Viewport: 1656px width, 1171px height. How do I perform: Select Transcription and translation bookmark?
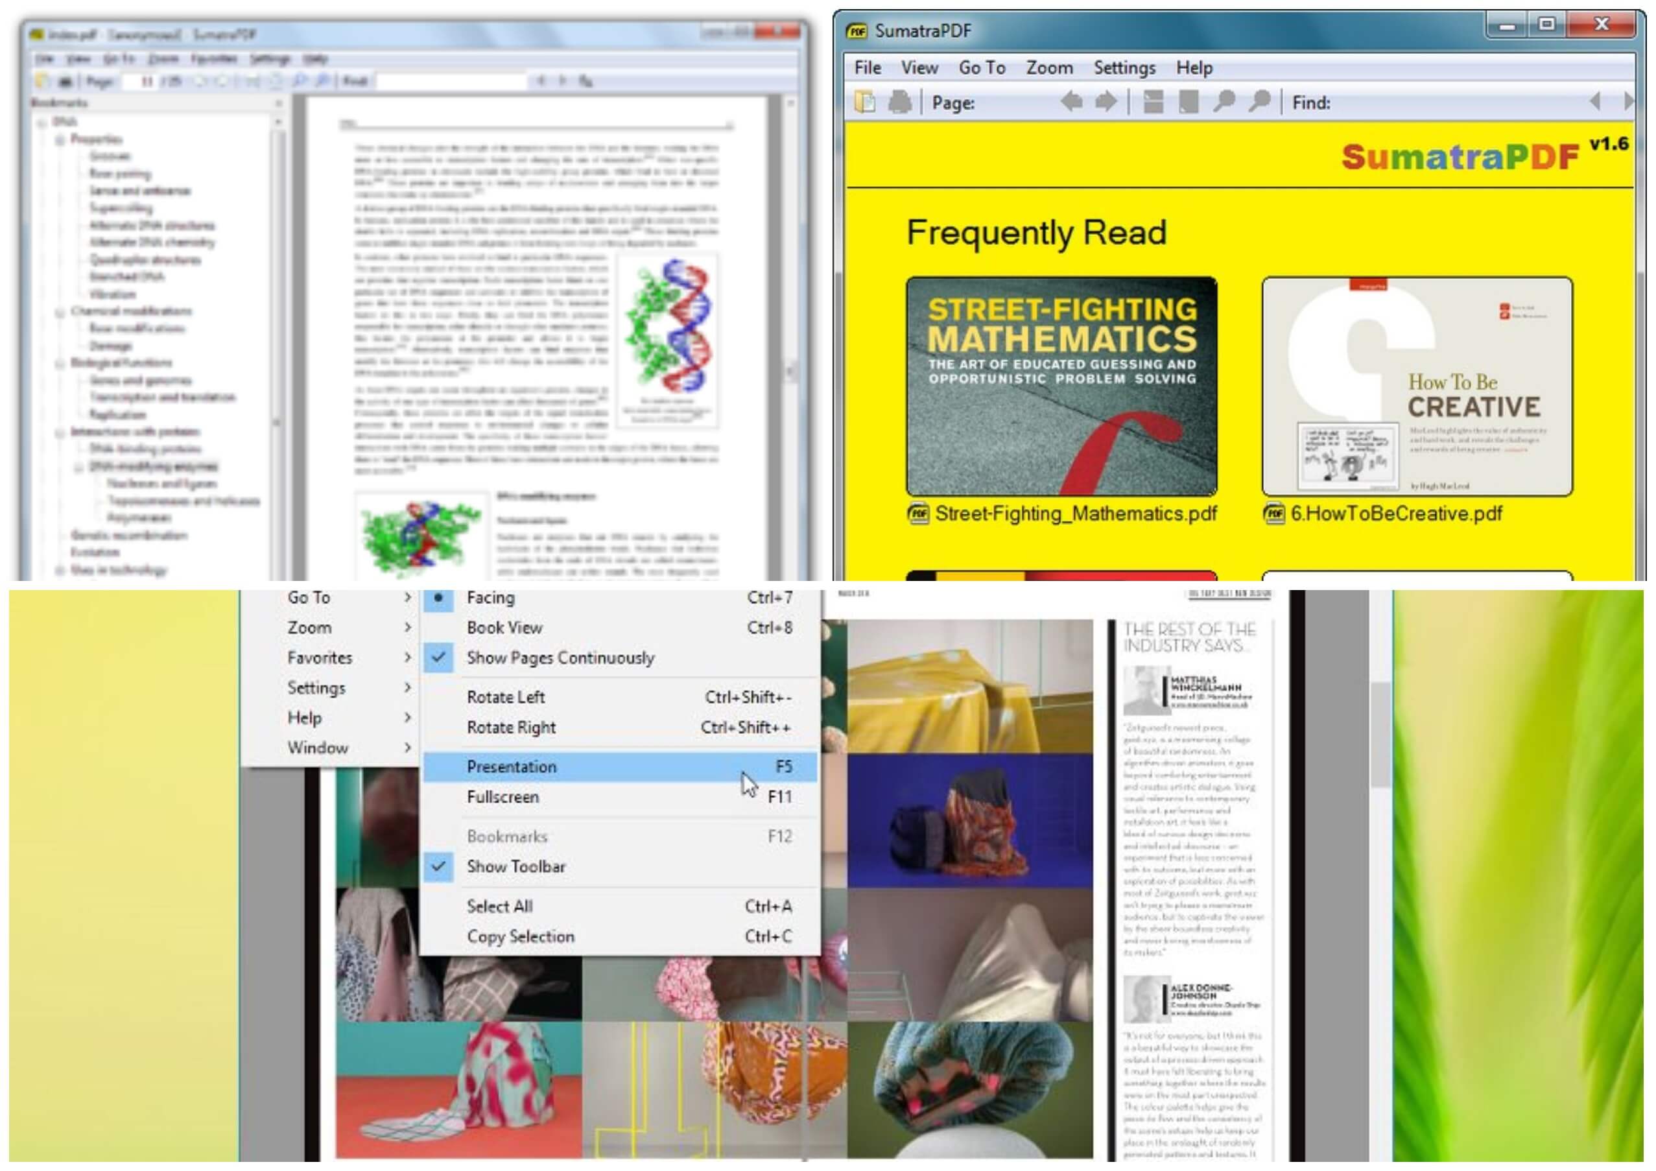(x=162, y=397)
